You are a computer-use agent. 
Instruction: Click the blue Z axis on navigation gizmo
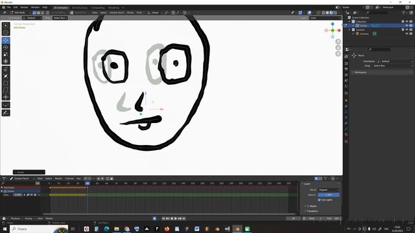333,24
